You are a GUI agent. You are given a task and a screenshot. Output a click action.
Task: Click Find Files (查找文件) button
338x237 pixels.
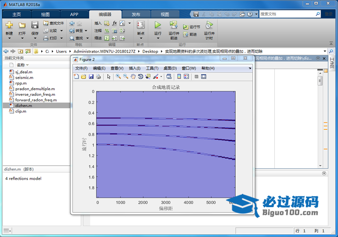[53, 23]
